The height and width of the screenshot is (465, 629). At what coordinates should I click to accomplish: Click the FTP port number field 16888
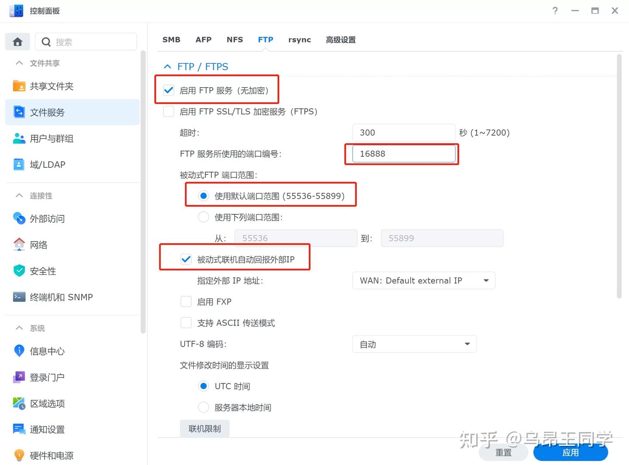click(404, 154)
